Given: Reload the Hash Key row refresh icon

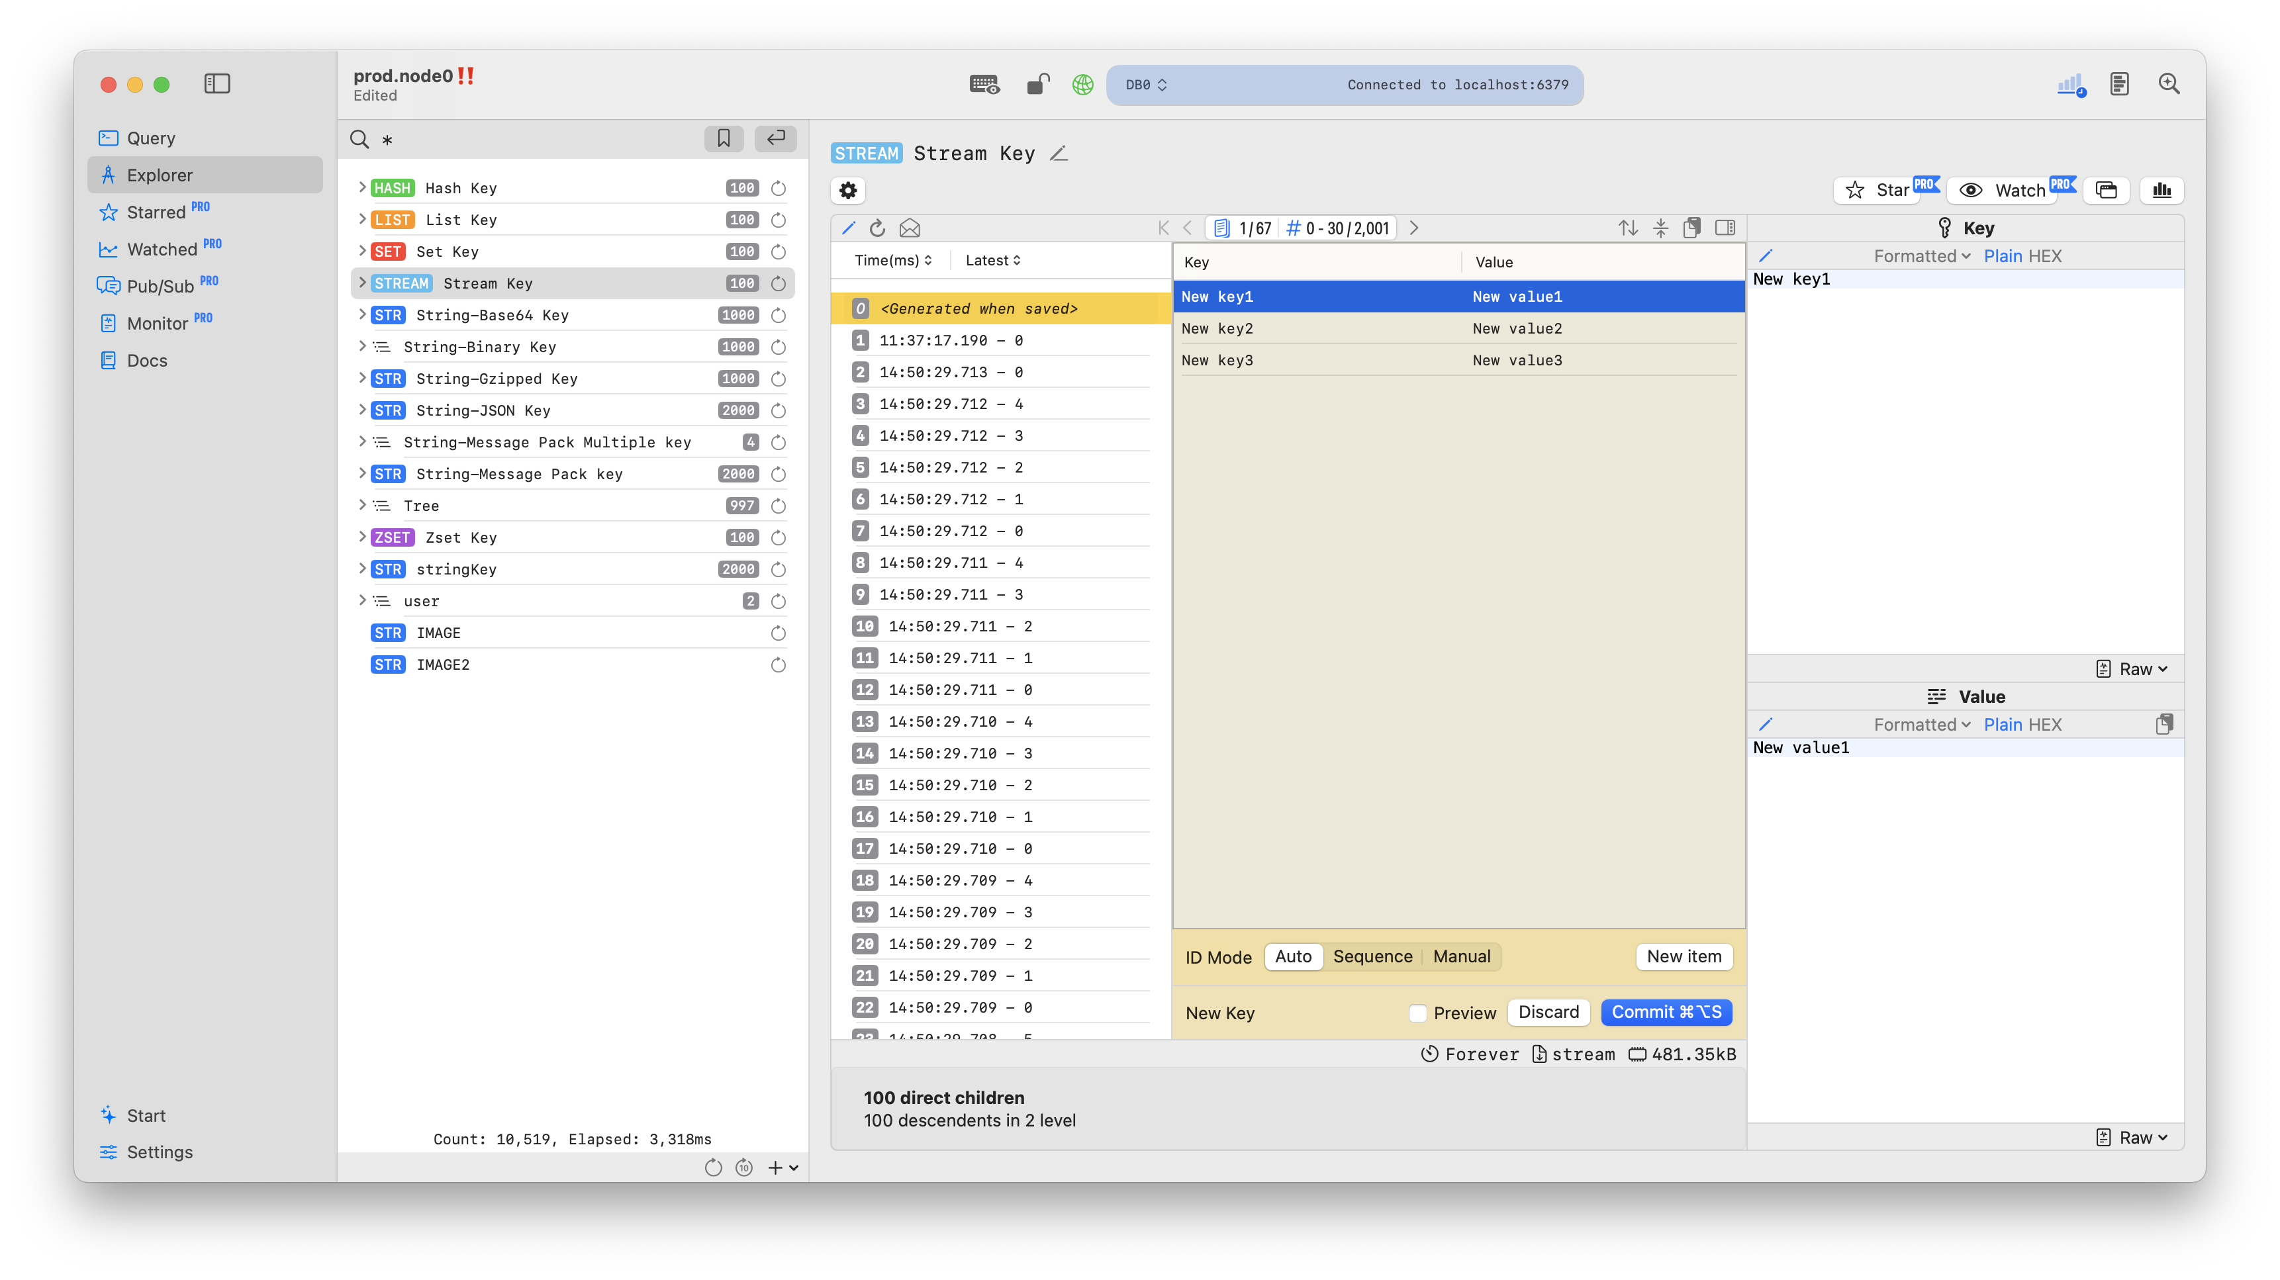Looking at the screenshot, I should (778, 189).
